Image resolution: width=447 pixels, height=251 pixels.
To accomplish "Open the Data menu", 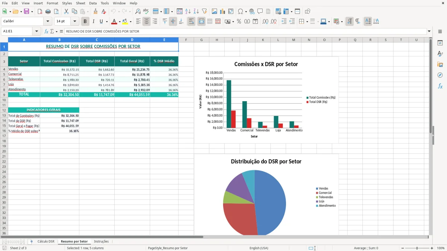I will tap(93, 3).
